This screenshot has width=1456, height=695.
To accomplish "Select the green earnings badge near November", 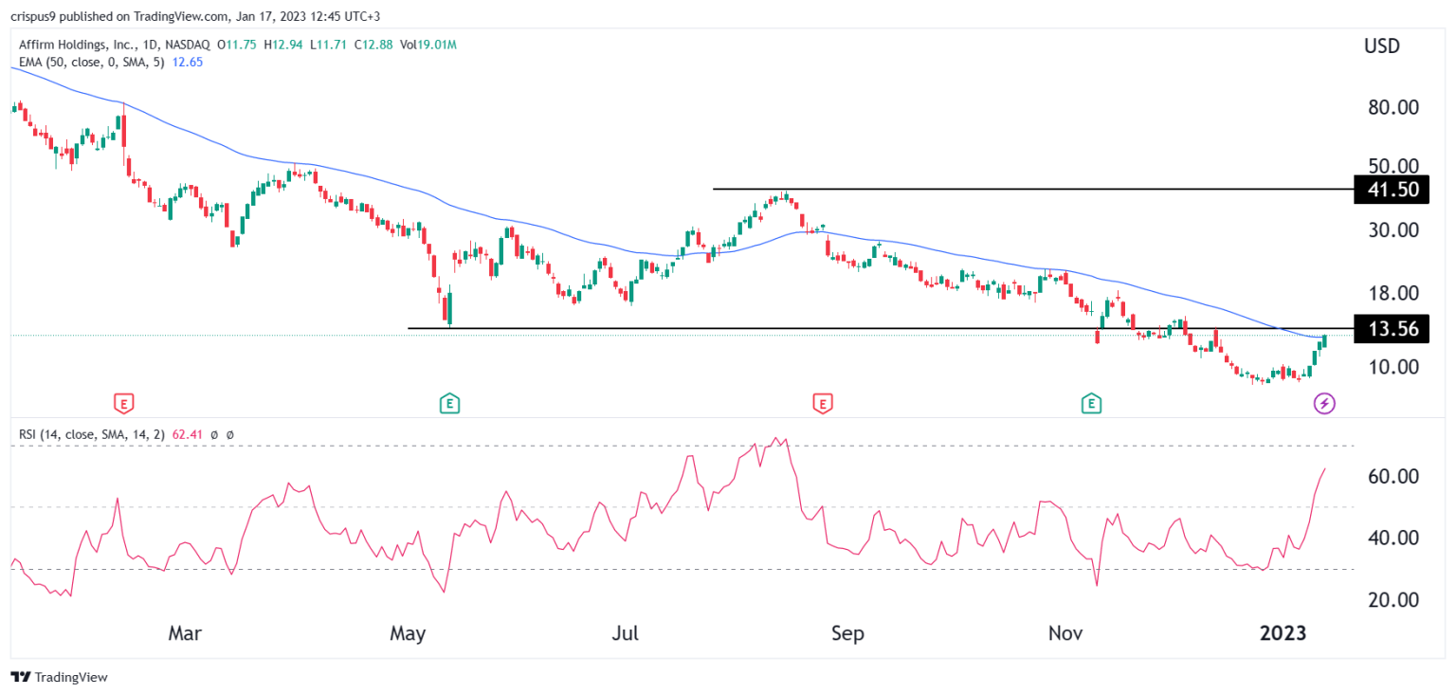I will [1091, 403].
